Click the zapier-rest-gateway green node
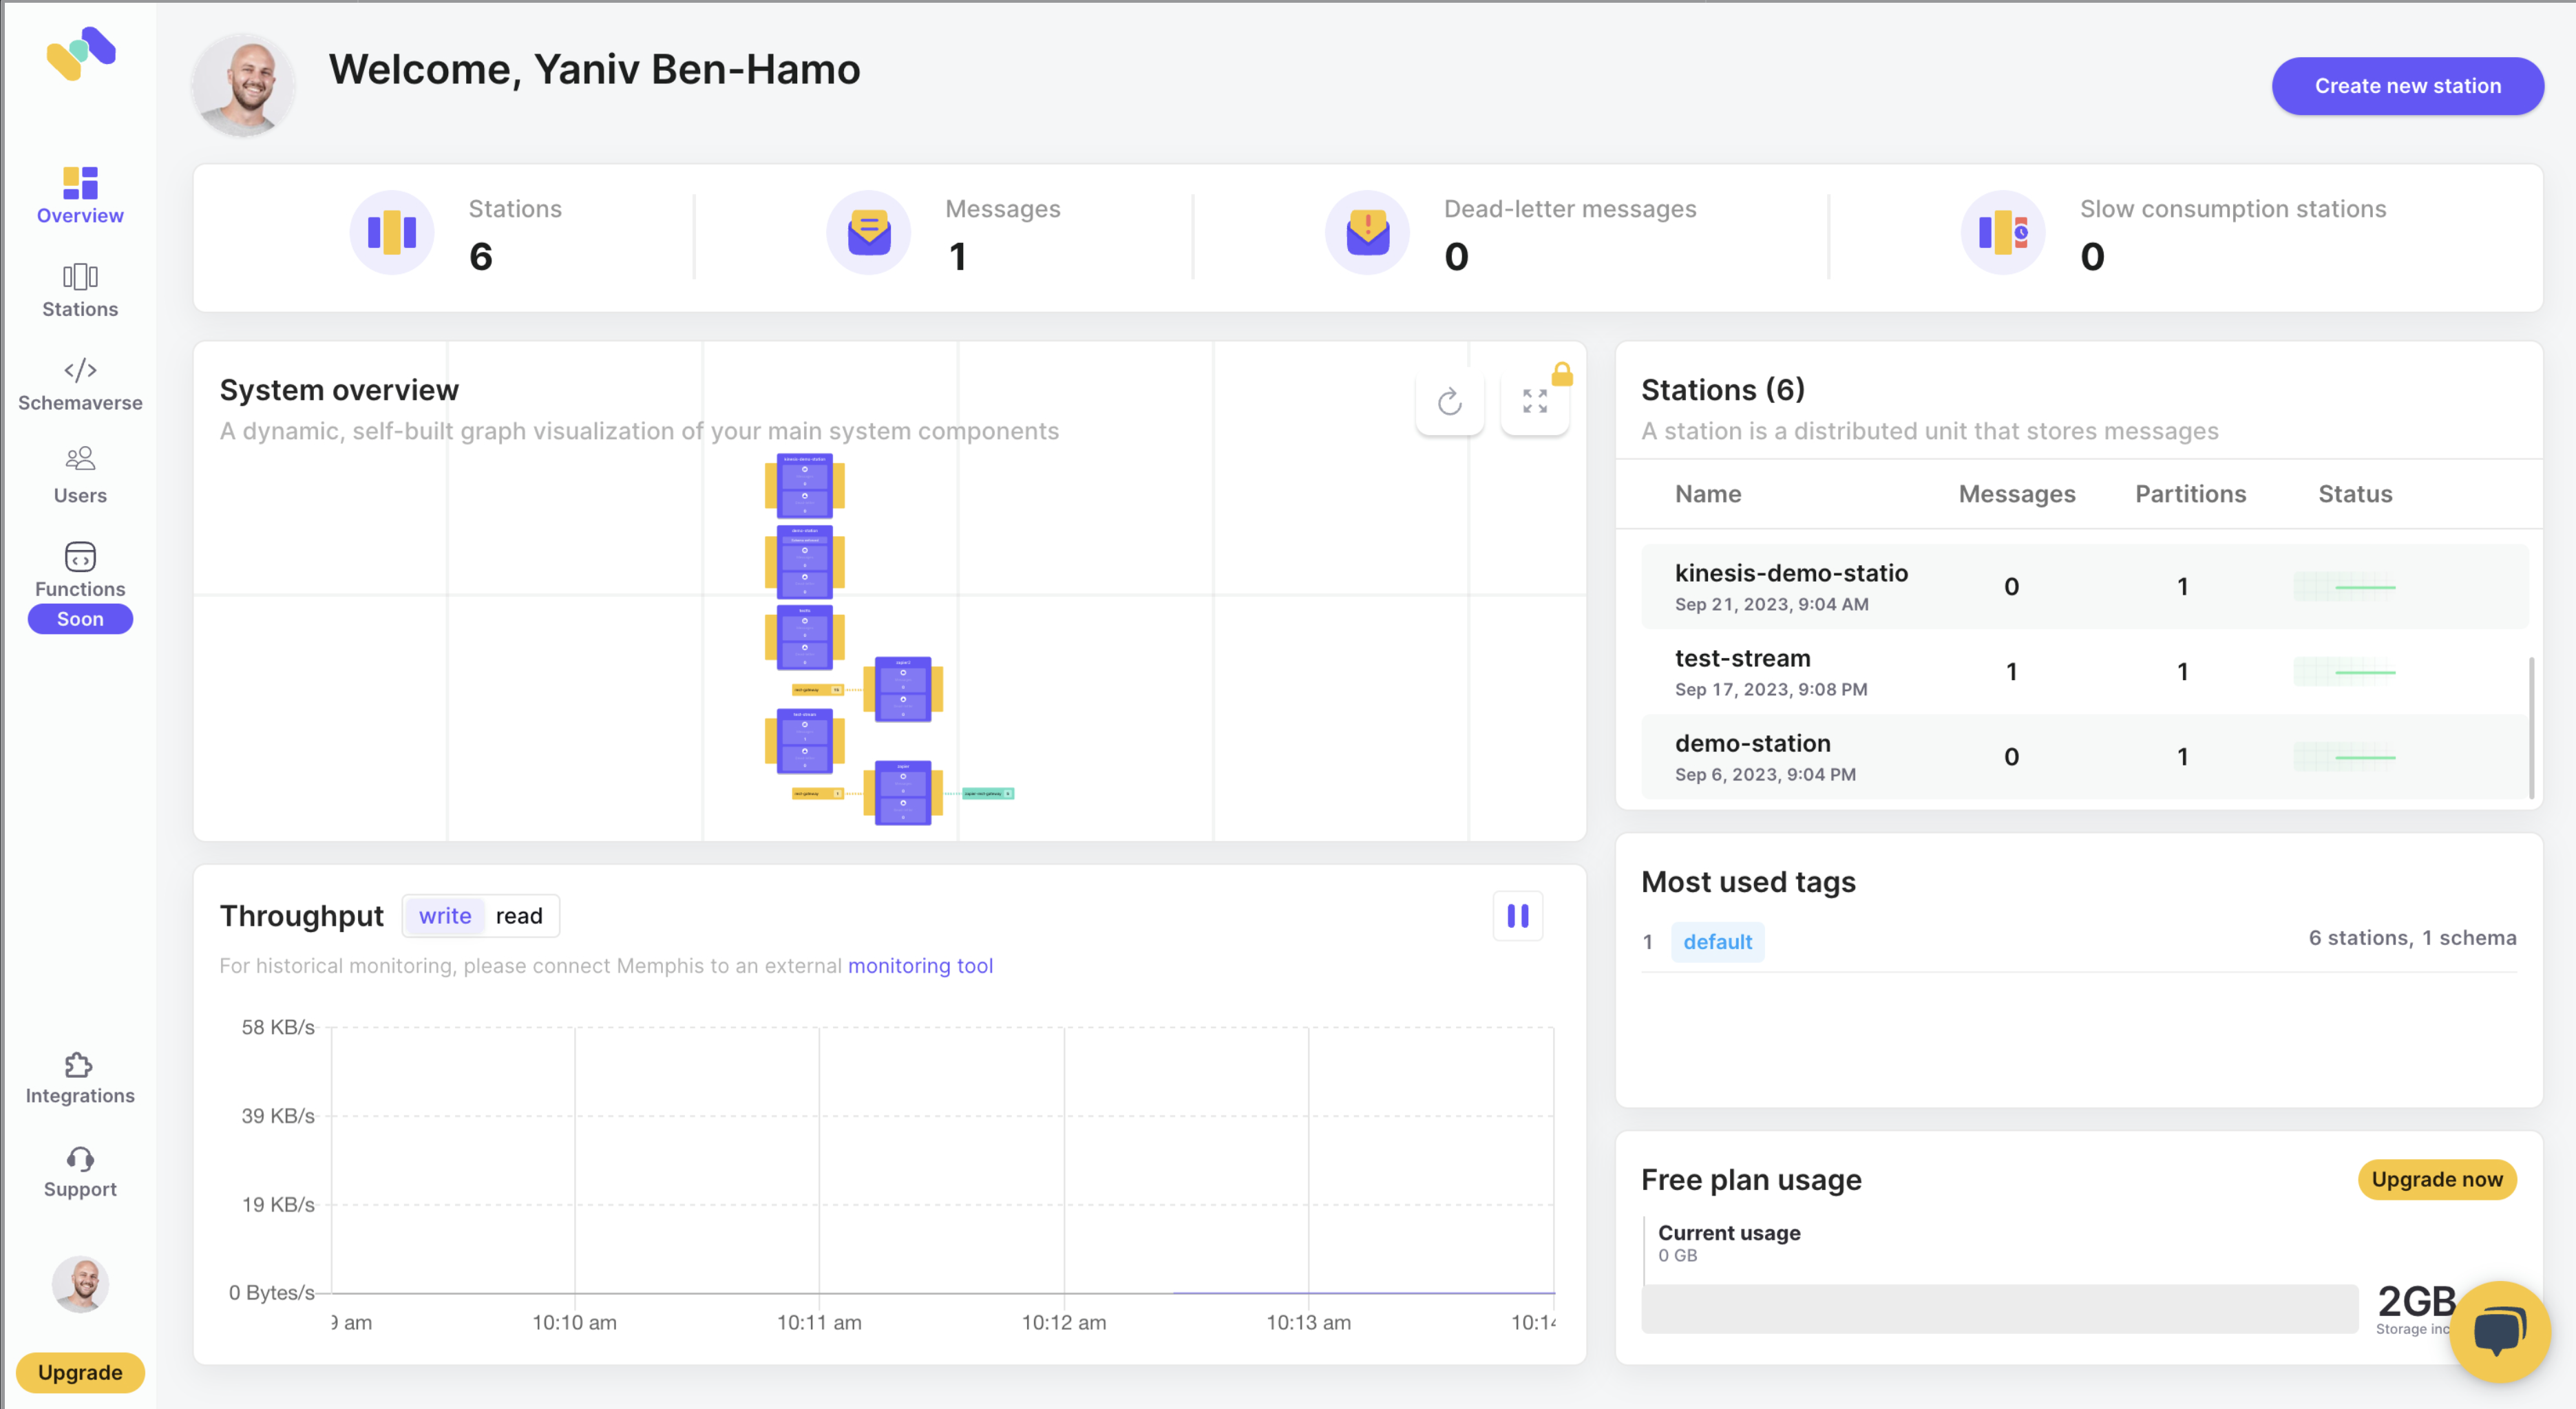This screenshot has height=1409, width=2576. point(988,793)
